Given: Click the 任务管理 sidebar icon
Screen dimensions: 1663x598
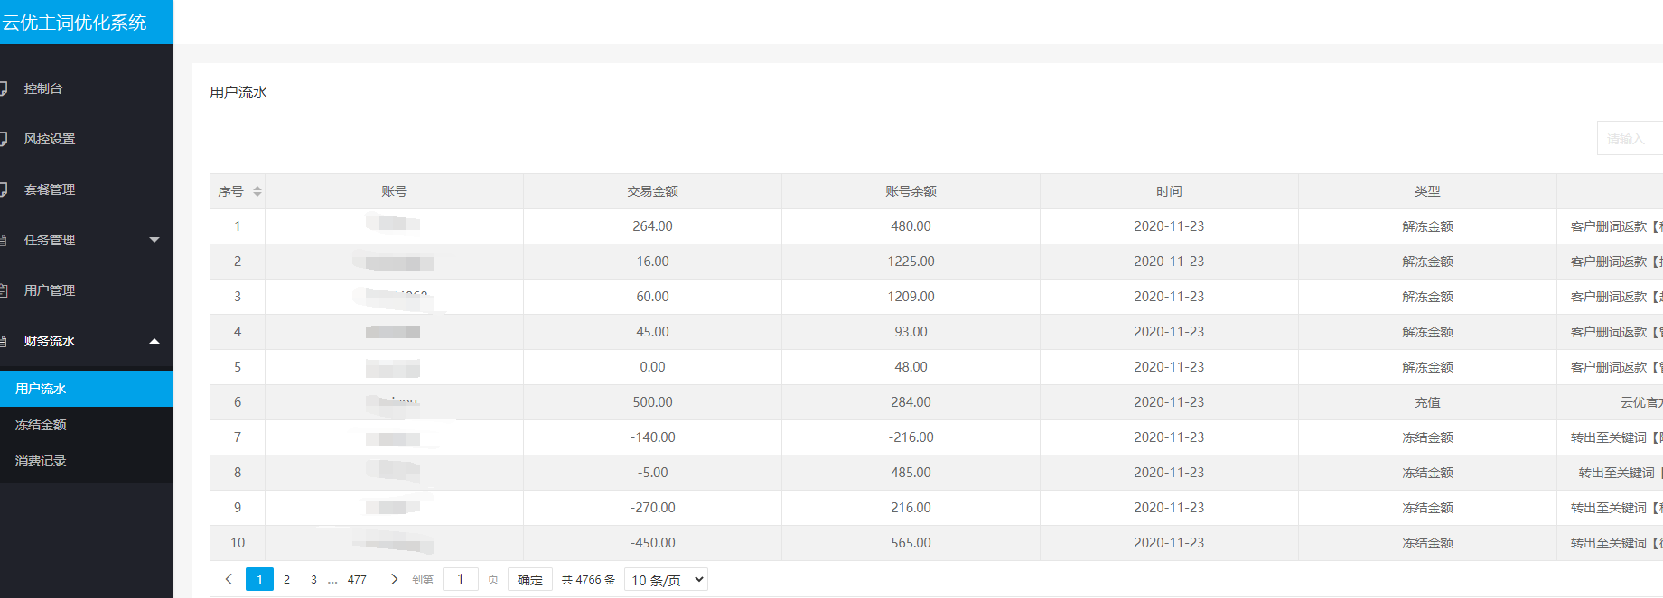Looking at the screenshot, I should (x=4, y=240).
